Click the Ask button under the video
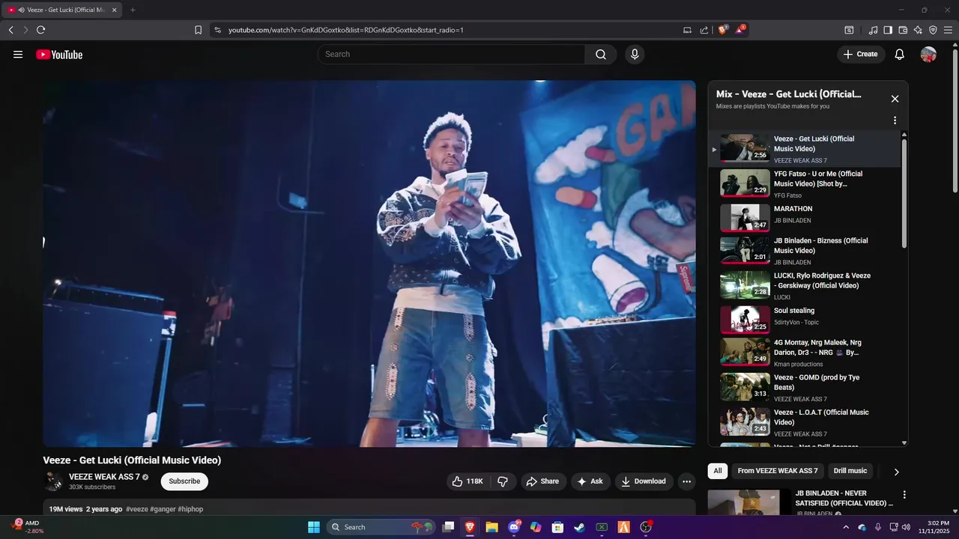The height and width of the screenshot is (539, 959). click(x=590, y=481)
